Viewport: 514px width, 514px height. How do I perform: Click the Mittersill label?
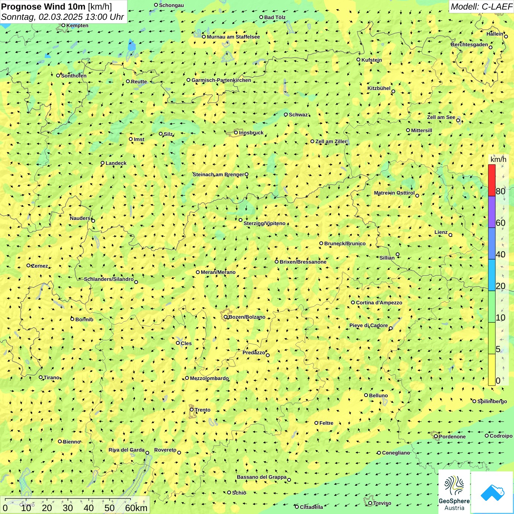[x=421, y=130]
